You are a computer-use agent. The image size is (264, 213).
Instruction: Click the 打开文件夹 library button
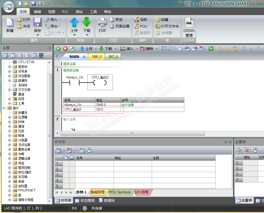pyautogui.click(x=167, y=26)
